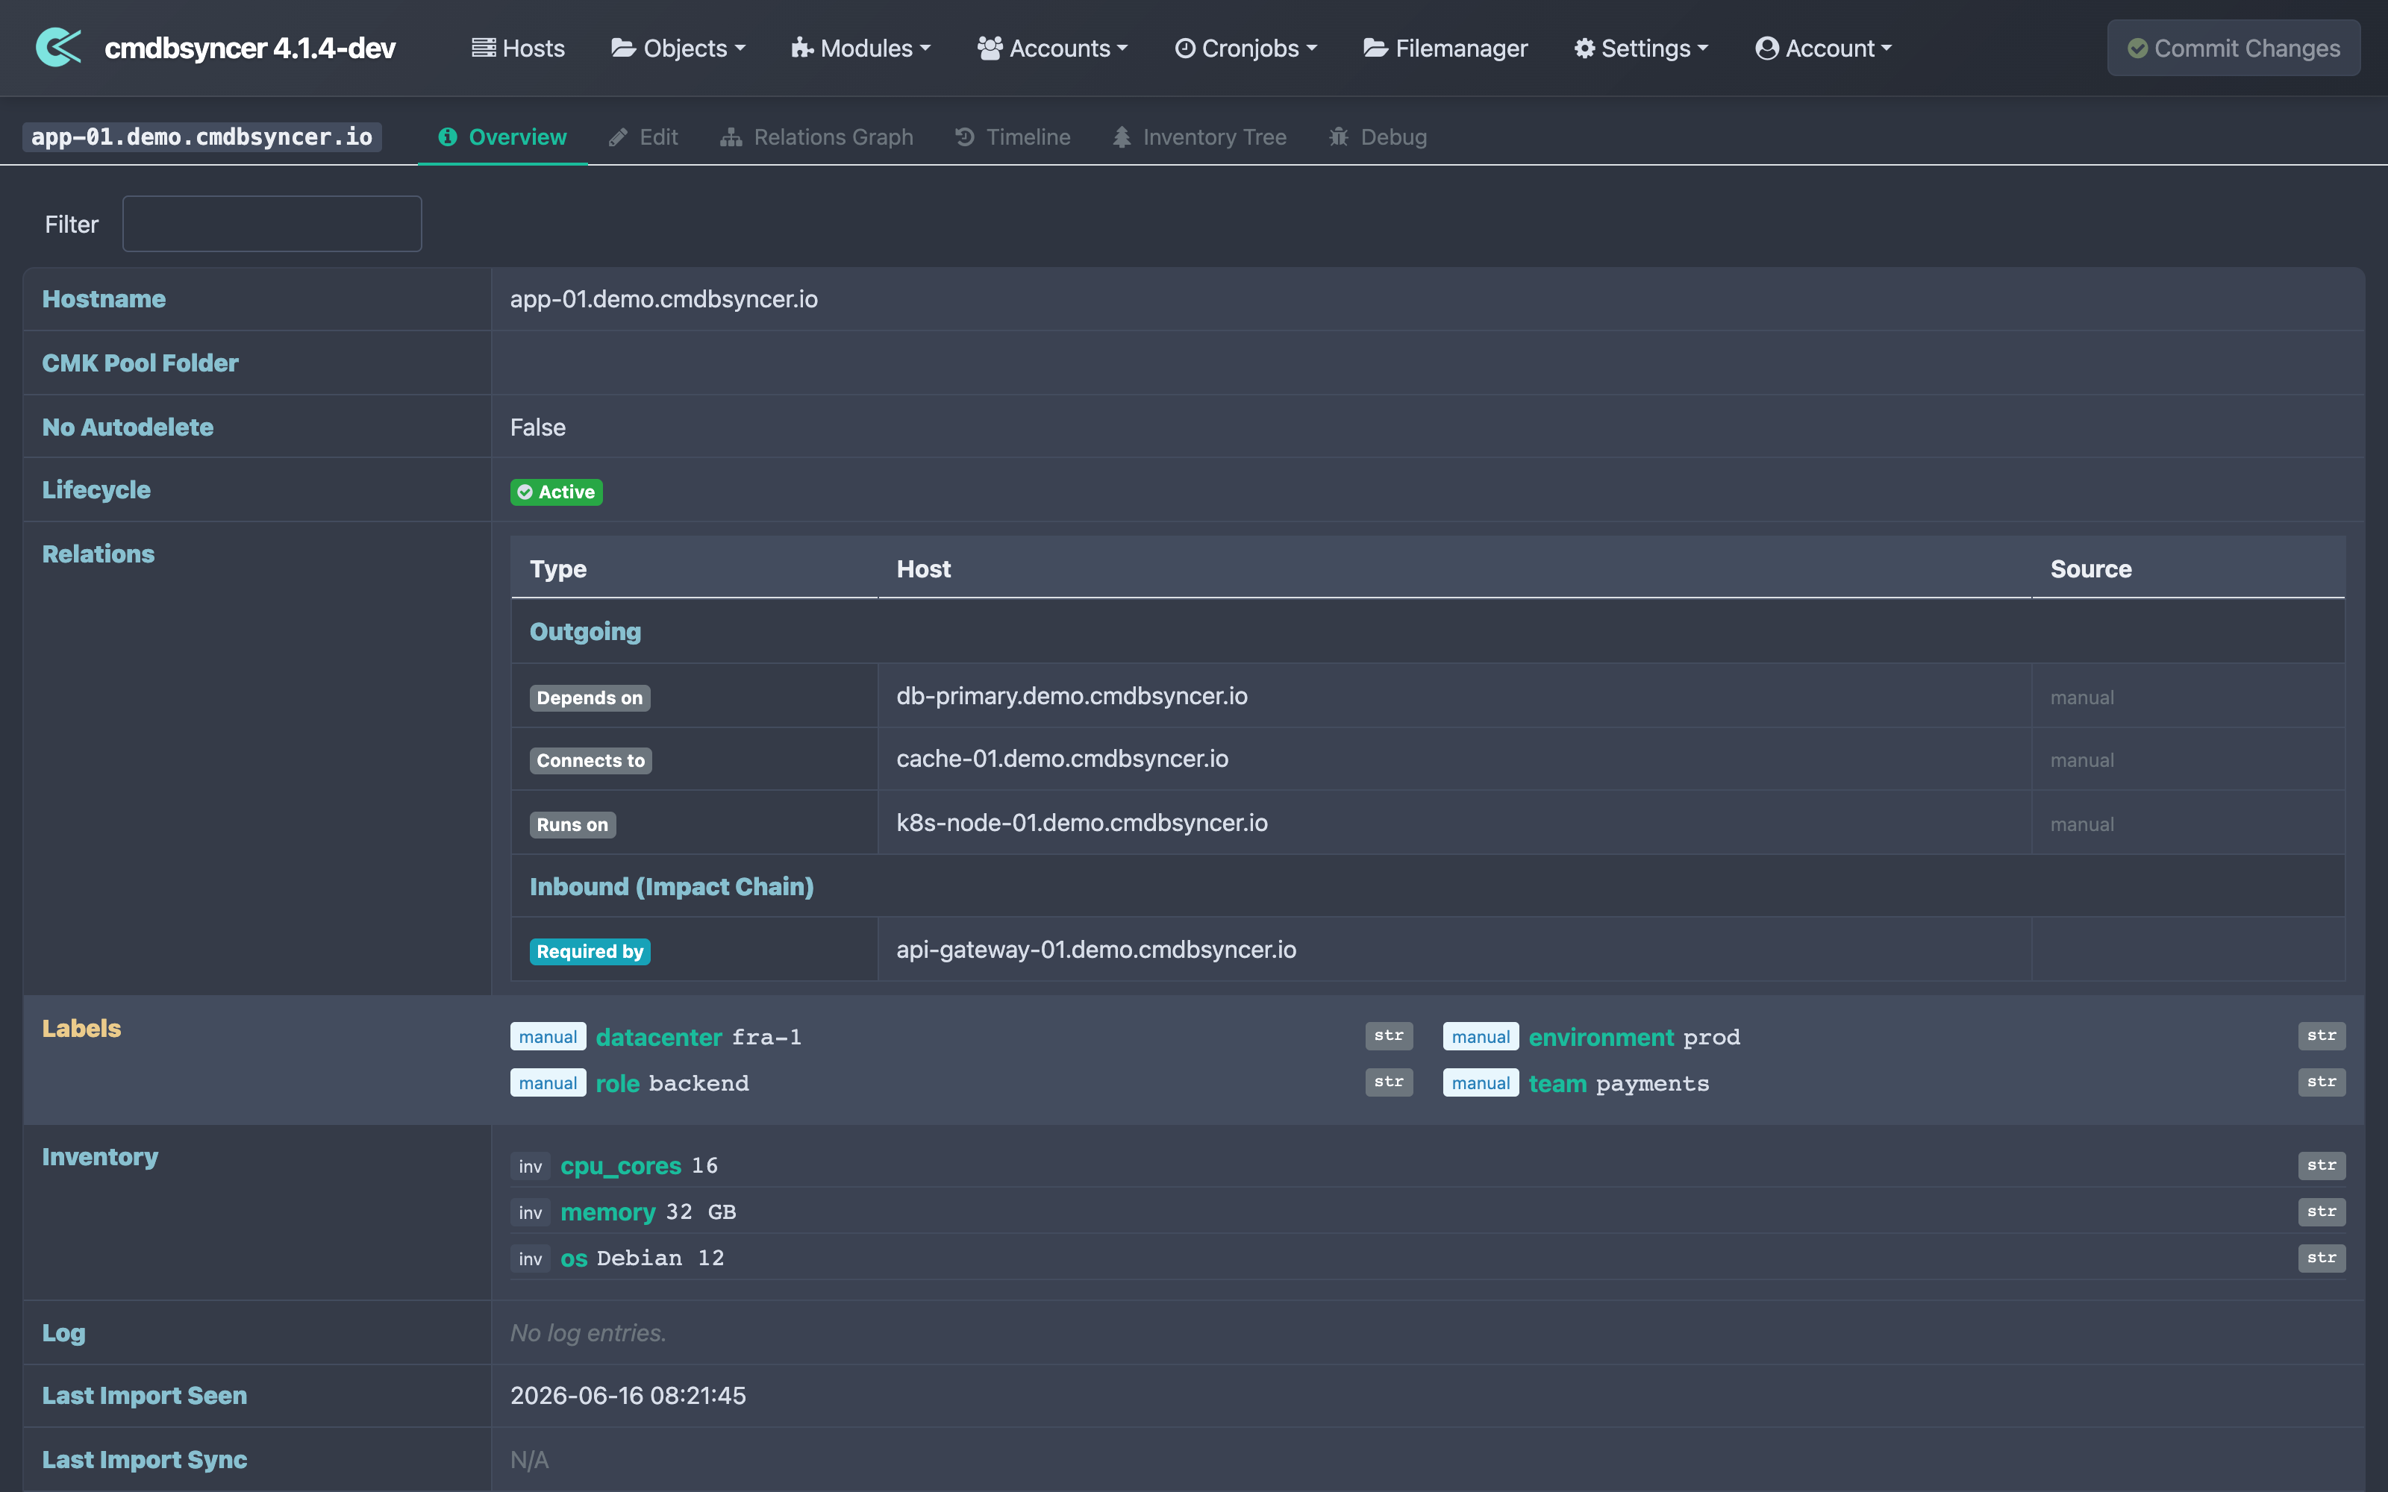
Task: Click the Overview info icon
Action: coord(448,137)
